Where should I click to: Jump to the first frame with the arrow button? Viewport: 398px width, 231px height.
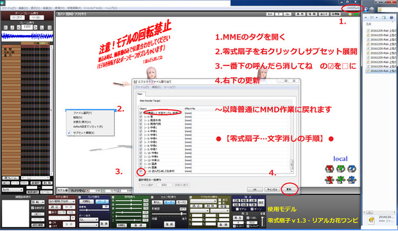point(6,28)
